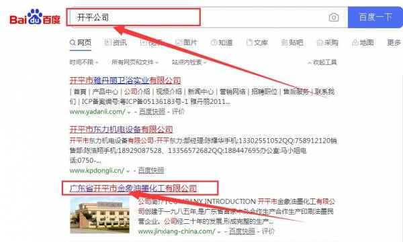
Task: Collapse the tools via 收起工具
Action: 322,62
